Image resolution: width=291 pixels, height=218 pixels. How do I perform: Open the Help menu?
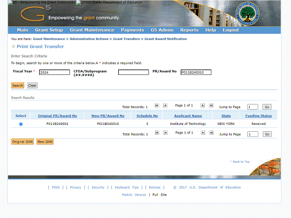(x=211, y=30)
